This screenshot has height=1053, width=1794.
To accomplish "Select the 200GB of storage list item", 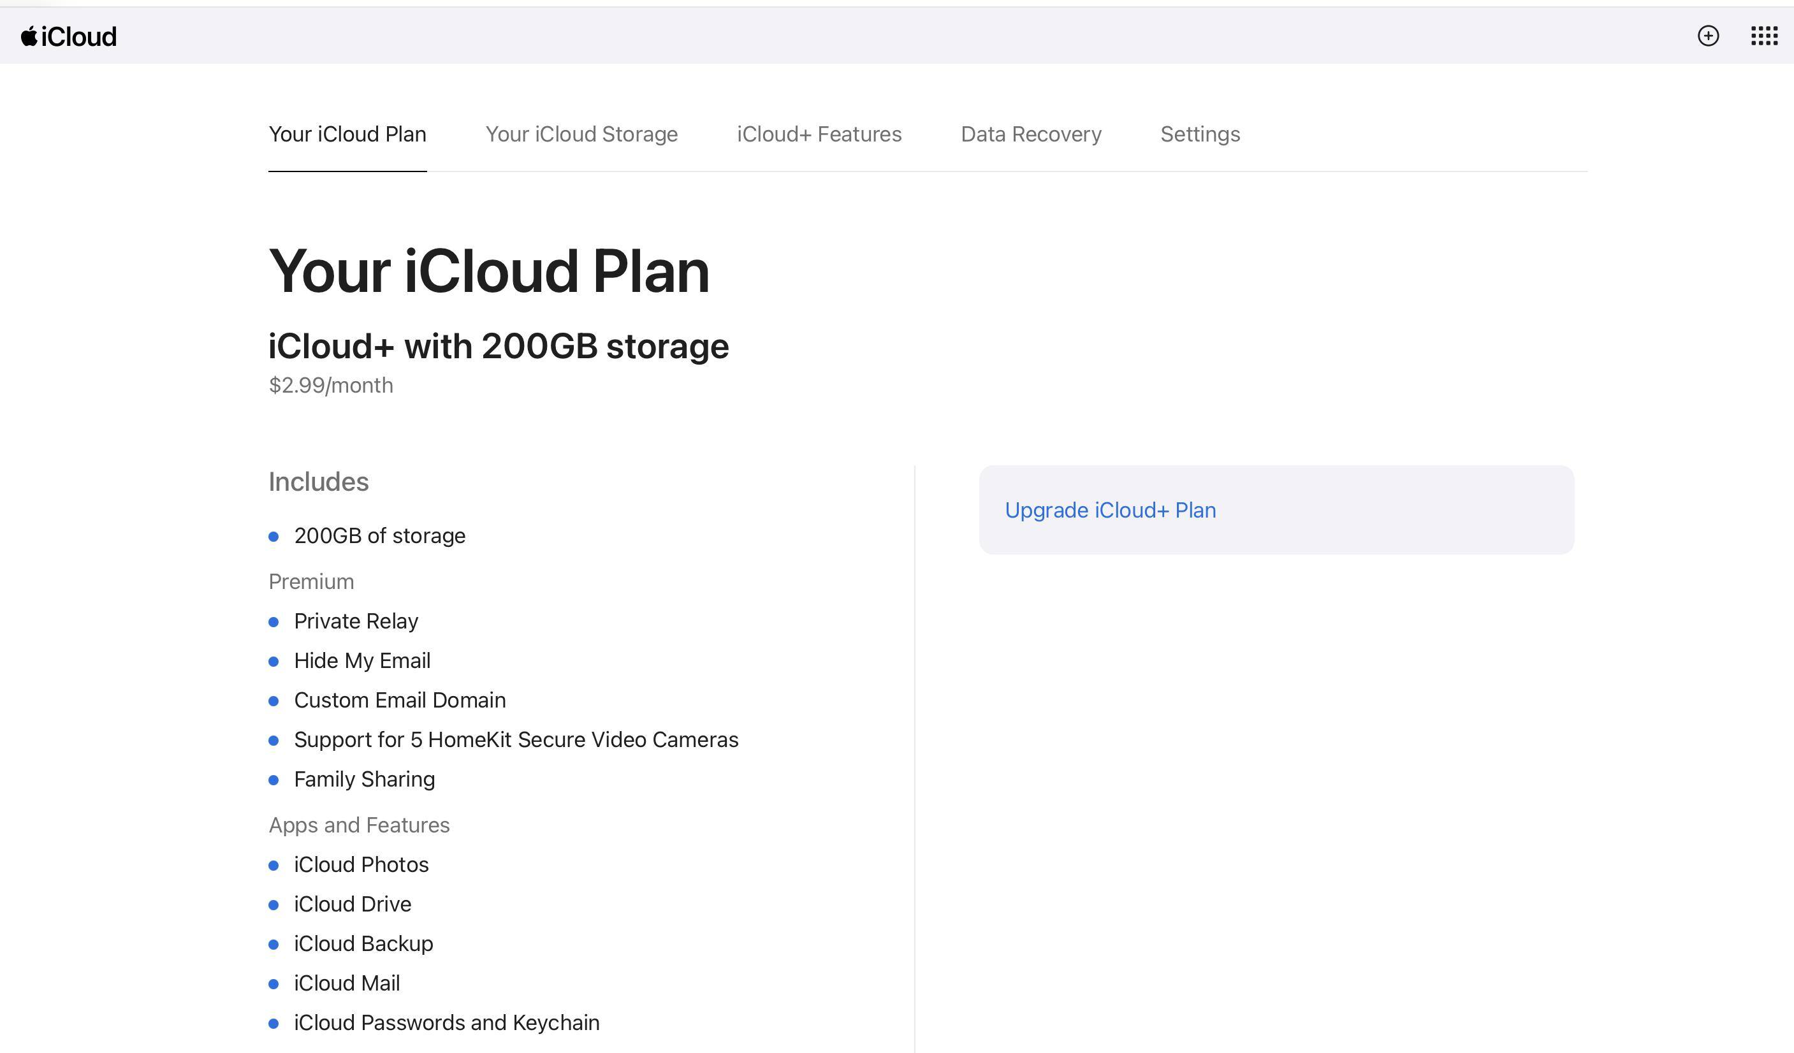I will click(x=379, y=535).
